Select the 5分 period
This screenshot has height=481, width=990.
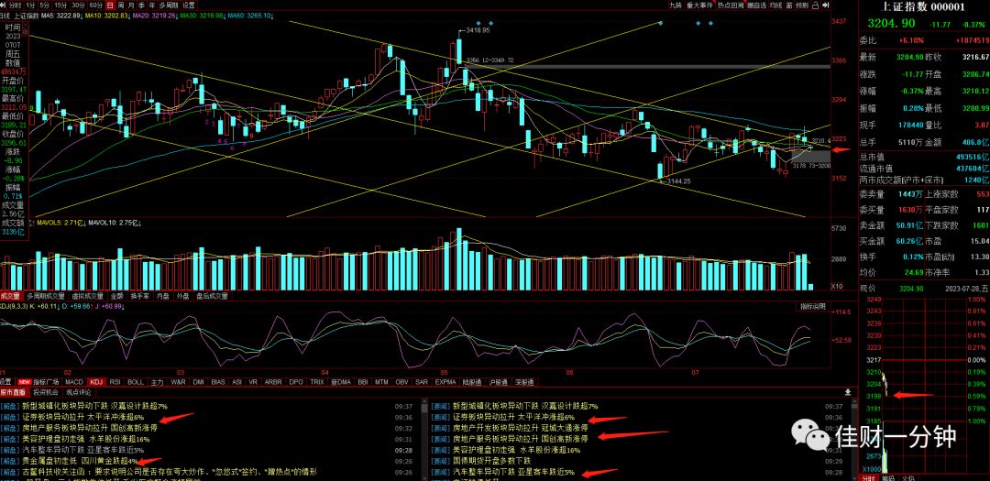tap(44, 5)
